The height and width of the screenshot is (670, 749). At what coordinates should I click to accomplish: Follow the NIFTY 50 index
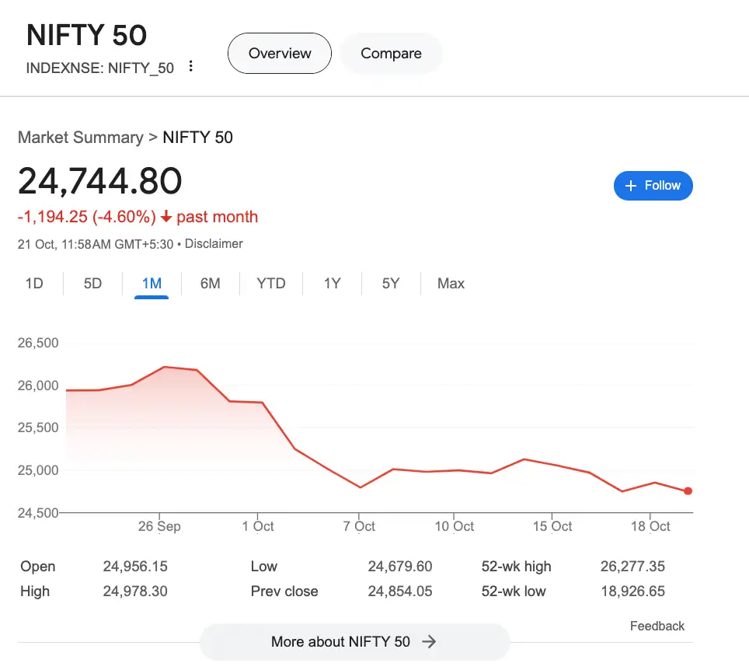click(x=653, y=186)
